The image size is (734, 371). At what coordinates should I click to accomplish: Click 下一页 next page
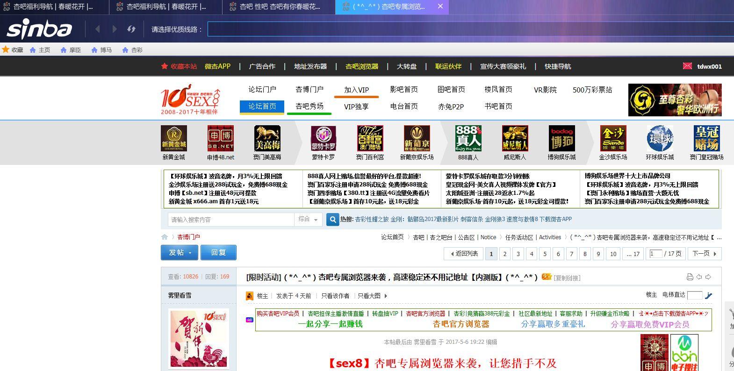point(704,254)
